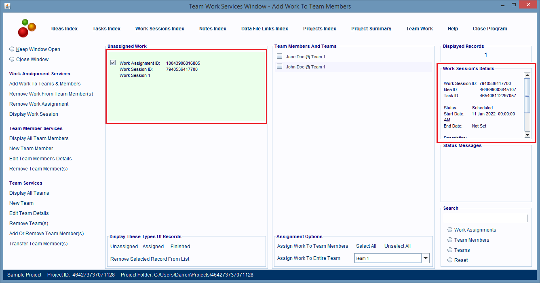
Task: Open Tasks Index menu
Action: click(106, 29)
